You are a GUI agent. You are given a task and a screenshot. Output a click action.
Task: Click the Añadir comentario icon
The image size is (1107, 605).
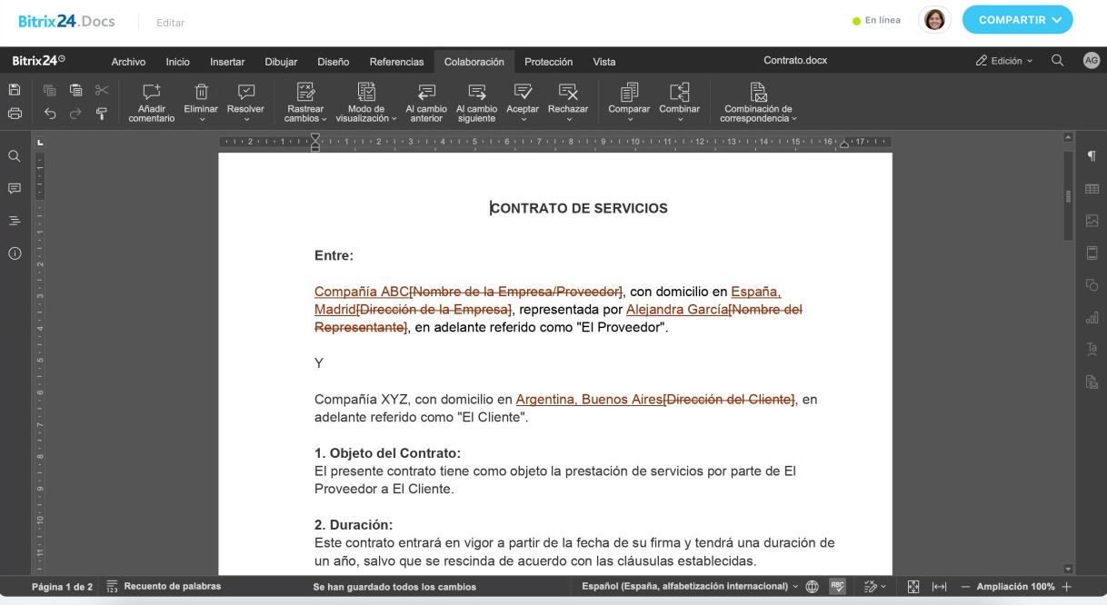click(151, 93)
